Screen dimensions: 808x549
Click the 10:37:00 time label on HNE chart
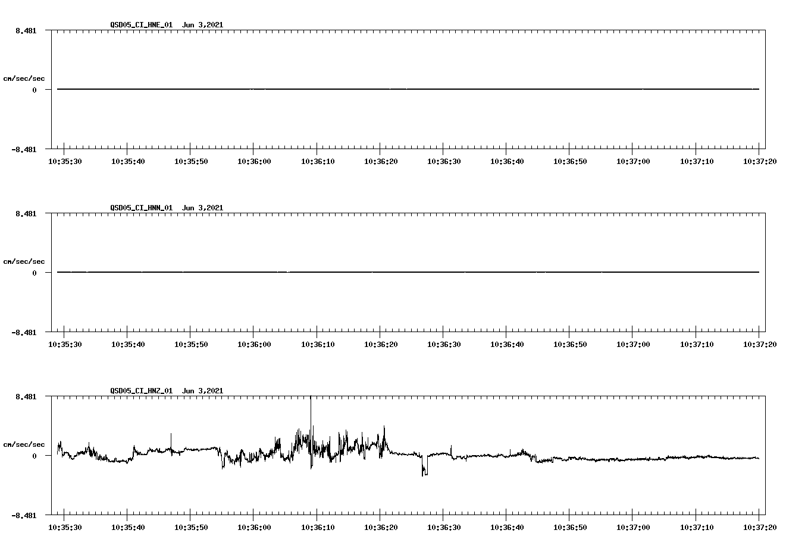point(632,161)
